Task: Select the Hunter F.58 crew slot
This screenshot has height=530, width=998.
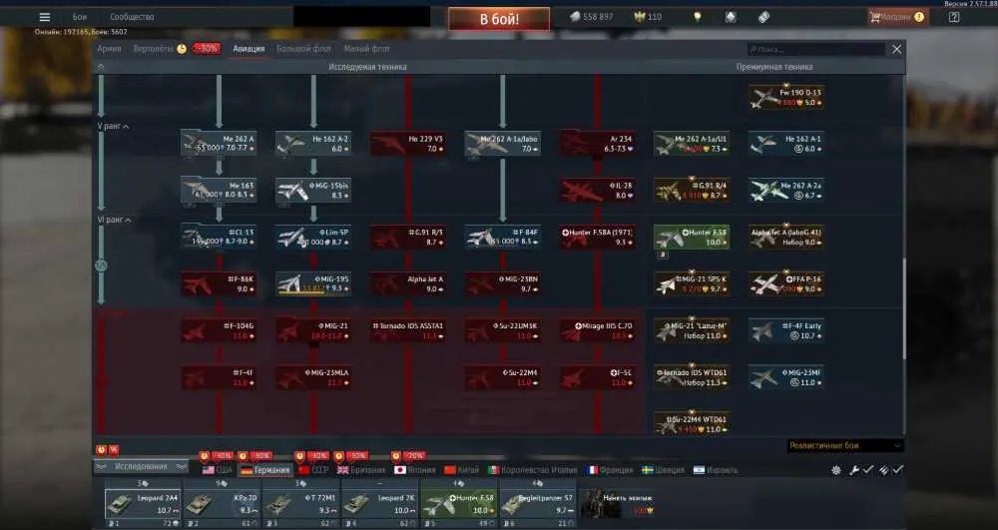Action: (459, 504)
